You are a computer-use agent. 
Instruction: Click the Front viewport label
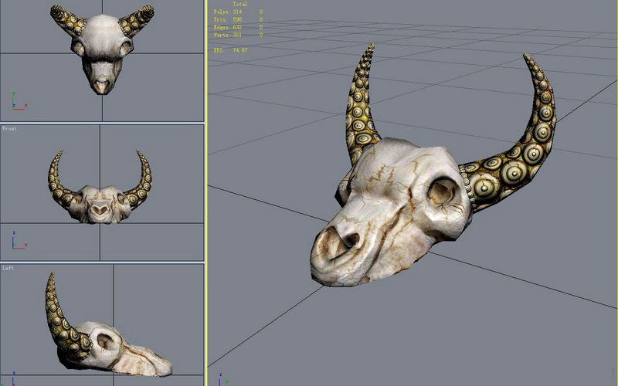pos(9,129)
